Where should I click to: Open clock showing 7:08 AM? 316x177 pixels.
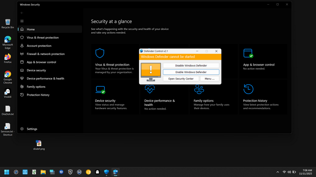tap(305, 172)
